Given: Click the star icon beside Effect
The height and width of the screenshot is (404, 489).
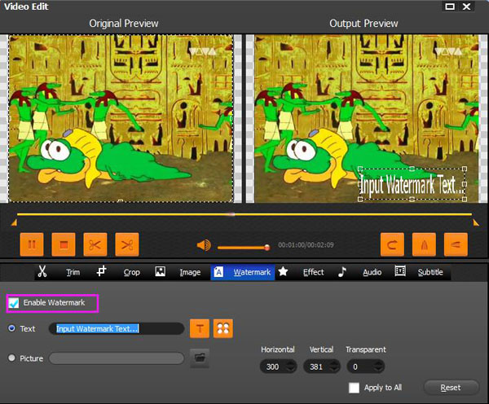Looking at the screenshot, I should pyautogui.click(x=283, y=271).
